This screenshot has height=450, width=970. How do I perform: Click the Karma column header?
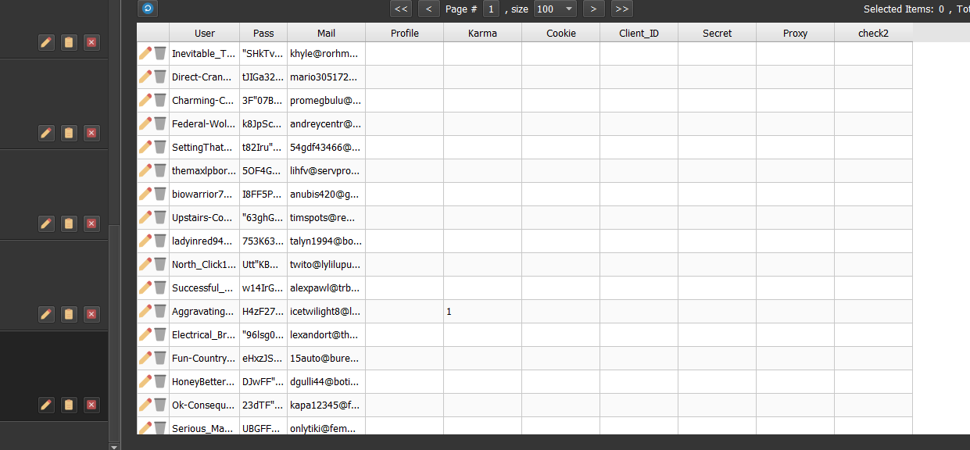[x=482, y=33]
